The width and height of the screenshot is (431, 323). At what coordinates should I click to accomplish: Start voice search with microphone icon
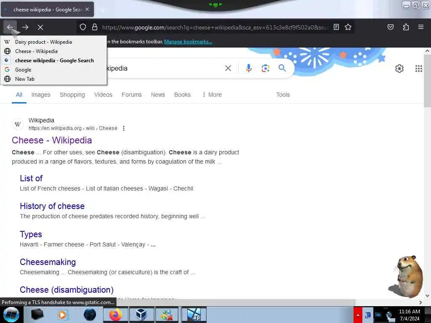(x=248, y=68)
